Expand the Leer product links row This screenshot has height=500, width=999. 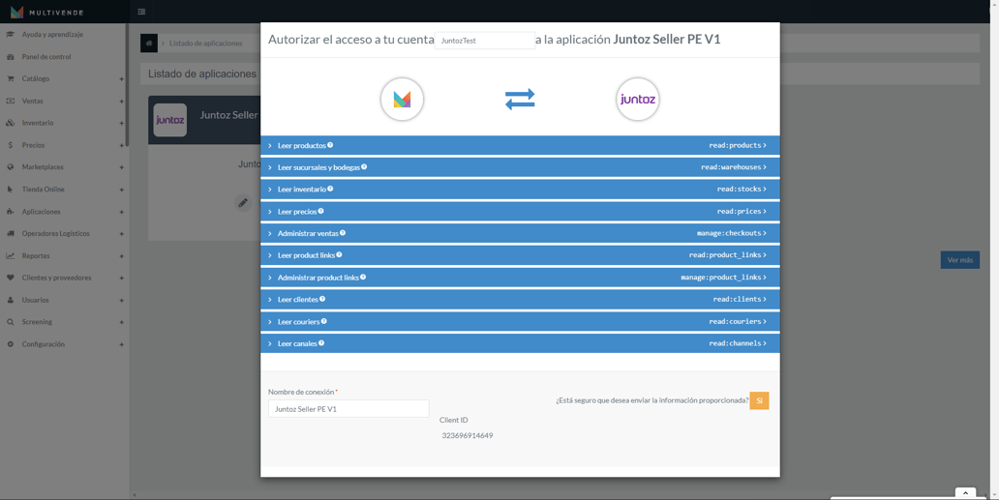click(x=520, y=255)
